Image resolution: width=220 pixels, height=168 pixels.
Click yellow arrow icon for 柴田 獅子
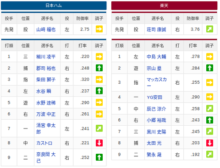pos(99,80)
